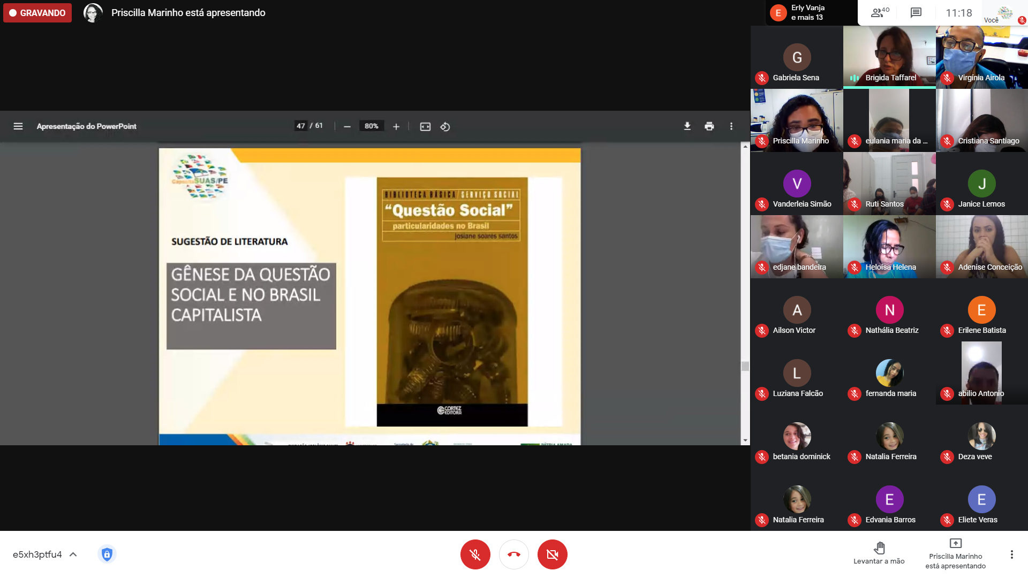Rotate the presentation document
Viewport: 1028px width, 578px height.
tap(445, 127)
